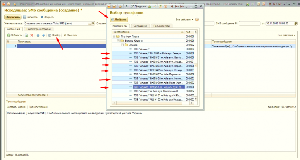This screenshot has height=160, width=300.
Task: Click the M memory button in dialog title bar
Action: point(172,6)
